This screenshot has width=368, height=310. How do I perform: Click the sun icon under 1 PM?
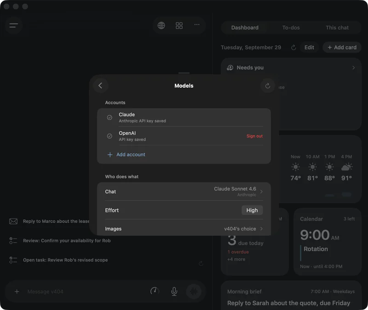329,167
